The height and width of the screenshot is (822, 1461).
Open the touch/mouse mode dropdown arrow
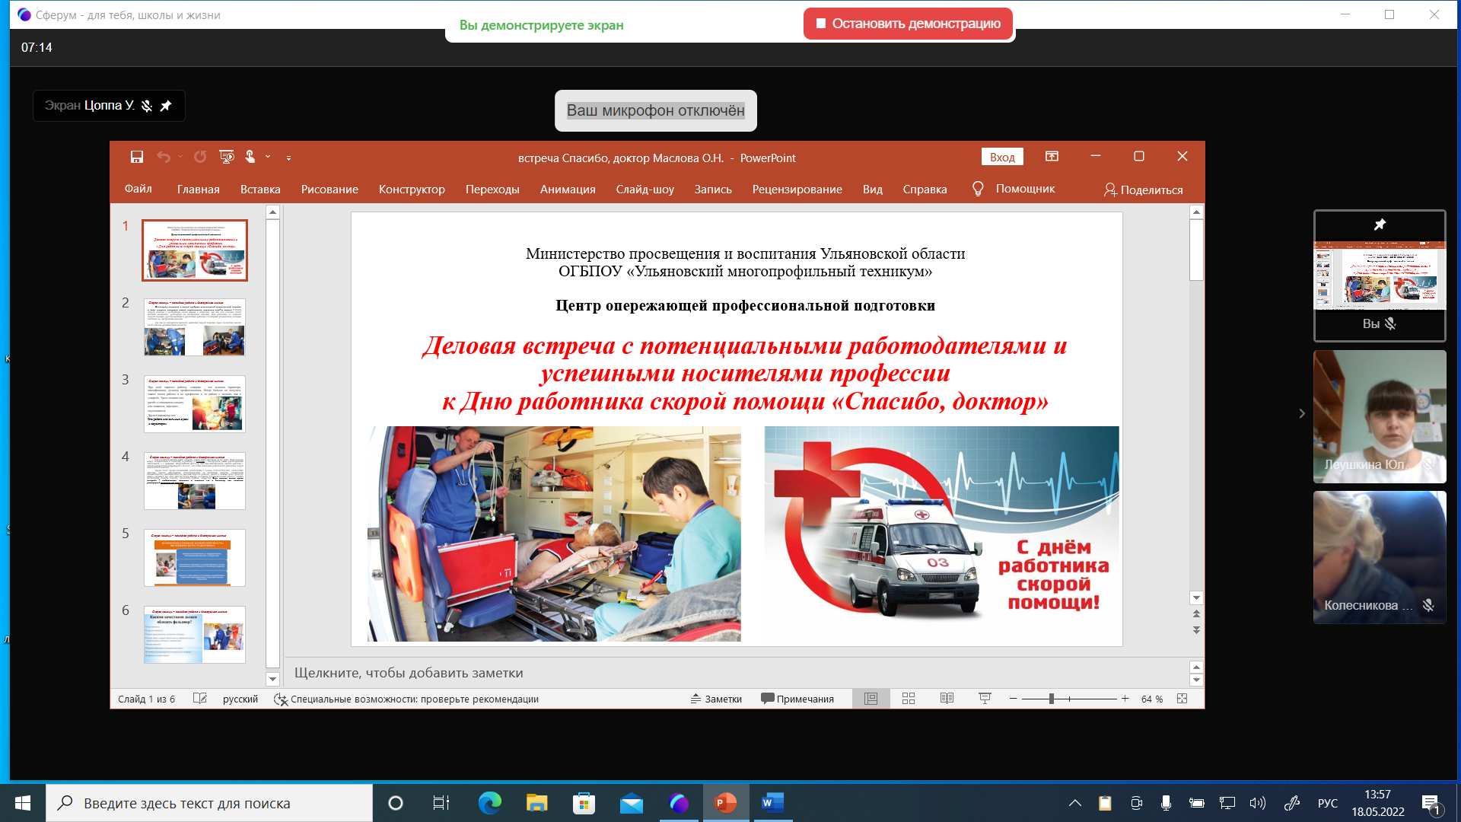click(x=268, y=157)
